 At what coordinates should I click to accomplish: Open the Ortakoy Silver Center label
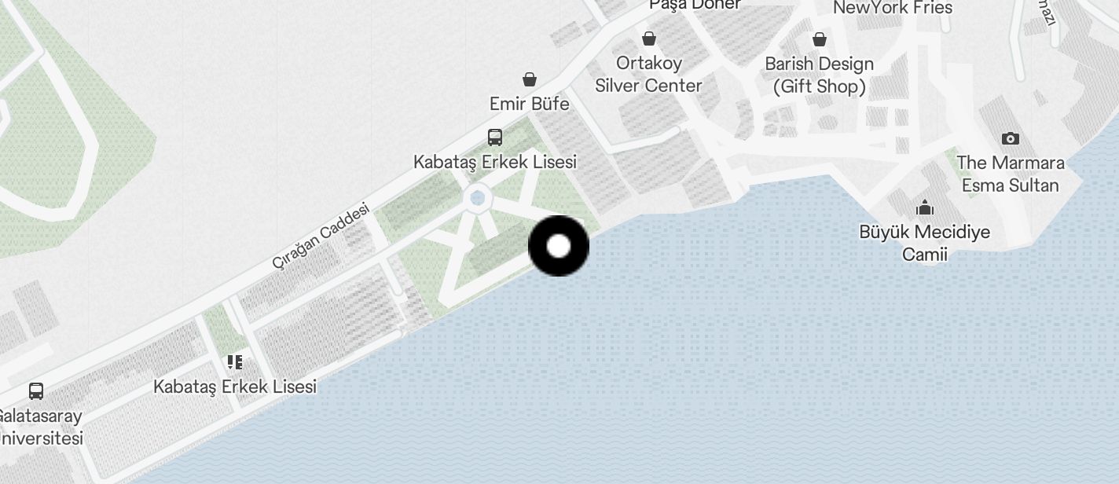[x=648, y=74]
